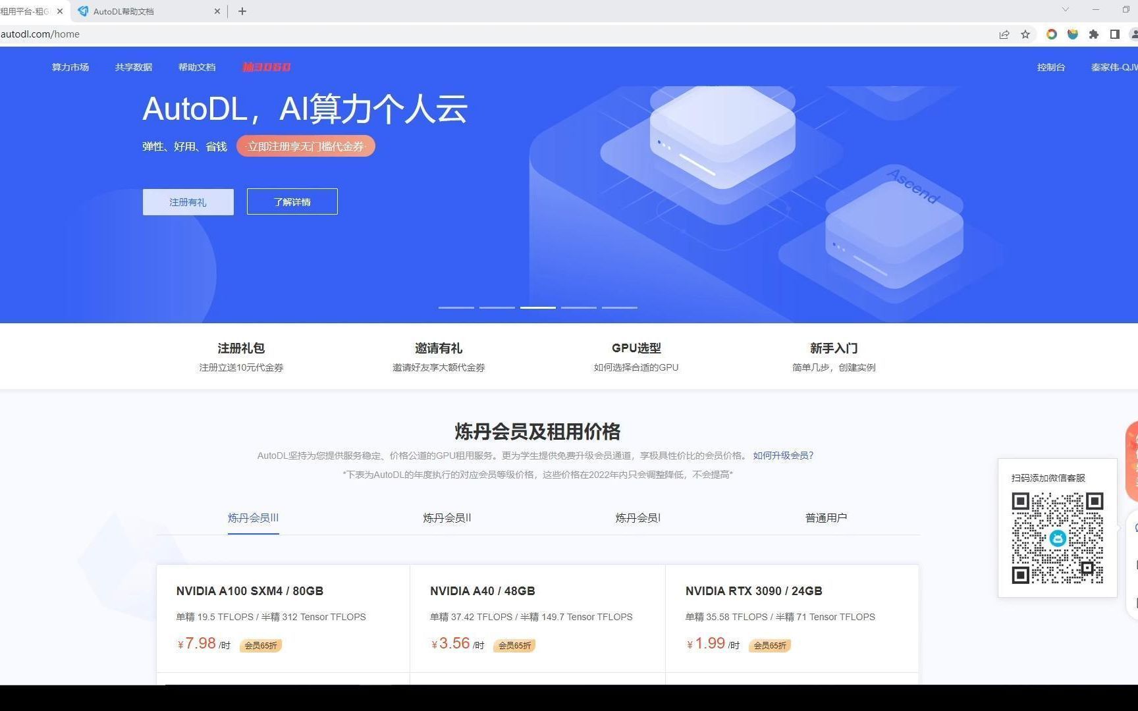Viewport: 1138px width, 711px height.
Task: Select the fifth carousel slide indicator
Action: (620, 307)
